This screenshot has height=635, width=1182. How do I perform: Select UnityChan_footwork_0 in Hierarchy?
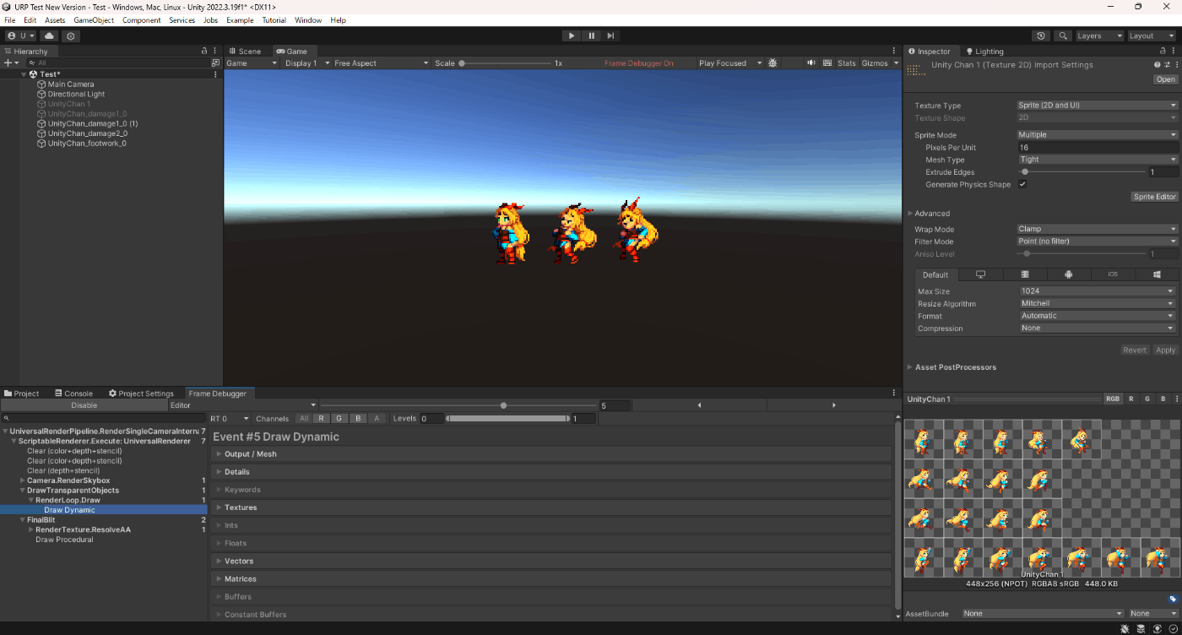(x=87, y=144)
